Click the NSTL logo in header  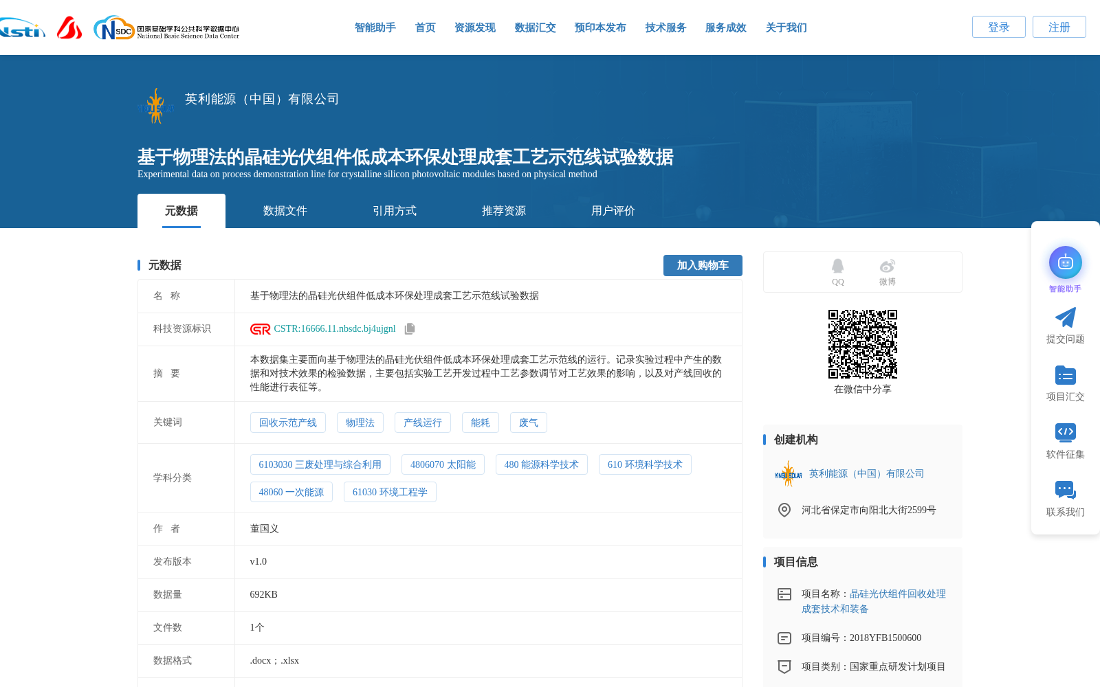(22, 28)
